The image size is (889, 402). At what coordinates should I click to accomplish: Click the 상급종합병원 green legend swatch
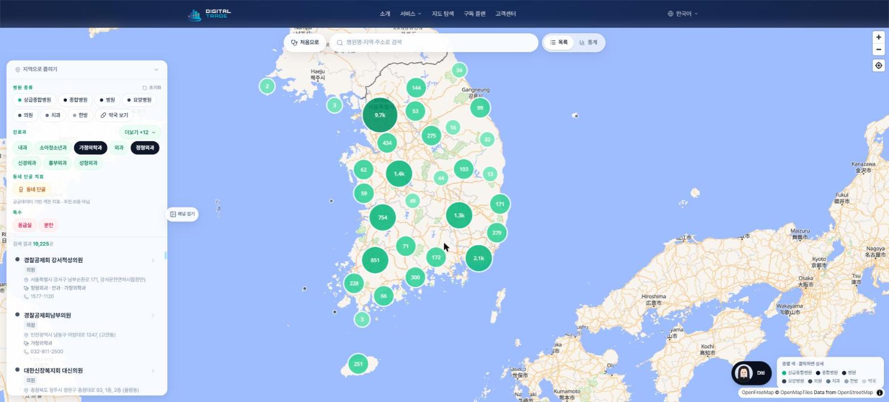[784, 373]
